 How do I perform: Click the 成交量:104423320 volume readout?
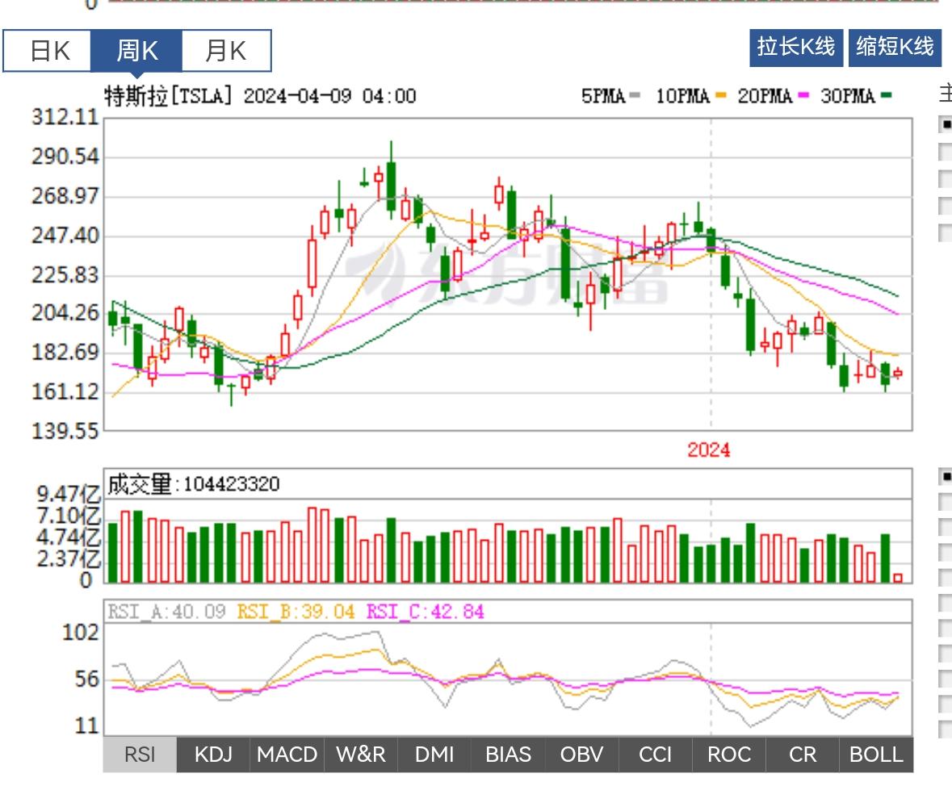pos(194,484)
